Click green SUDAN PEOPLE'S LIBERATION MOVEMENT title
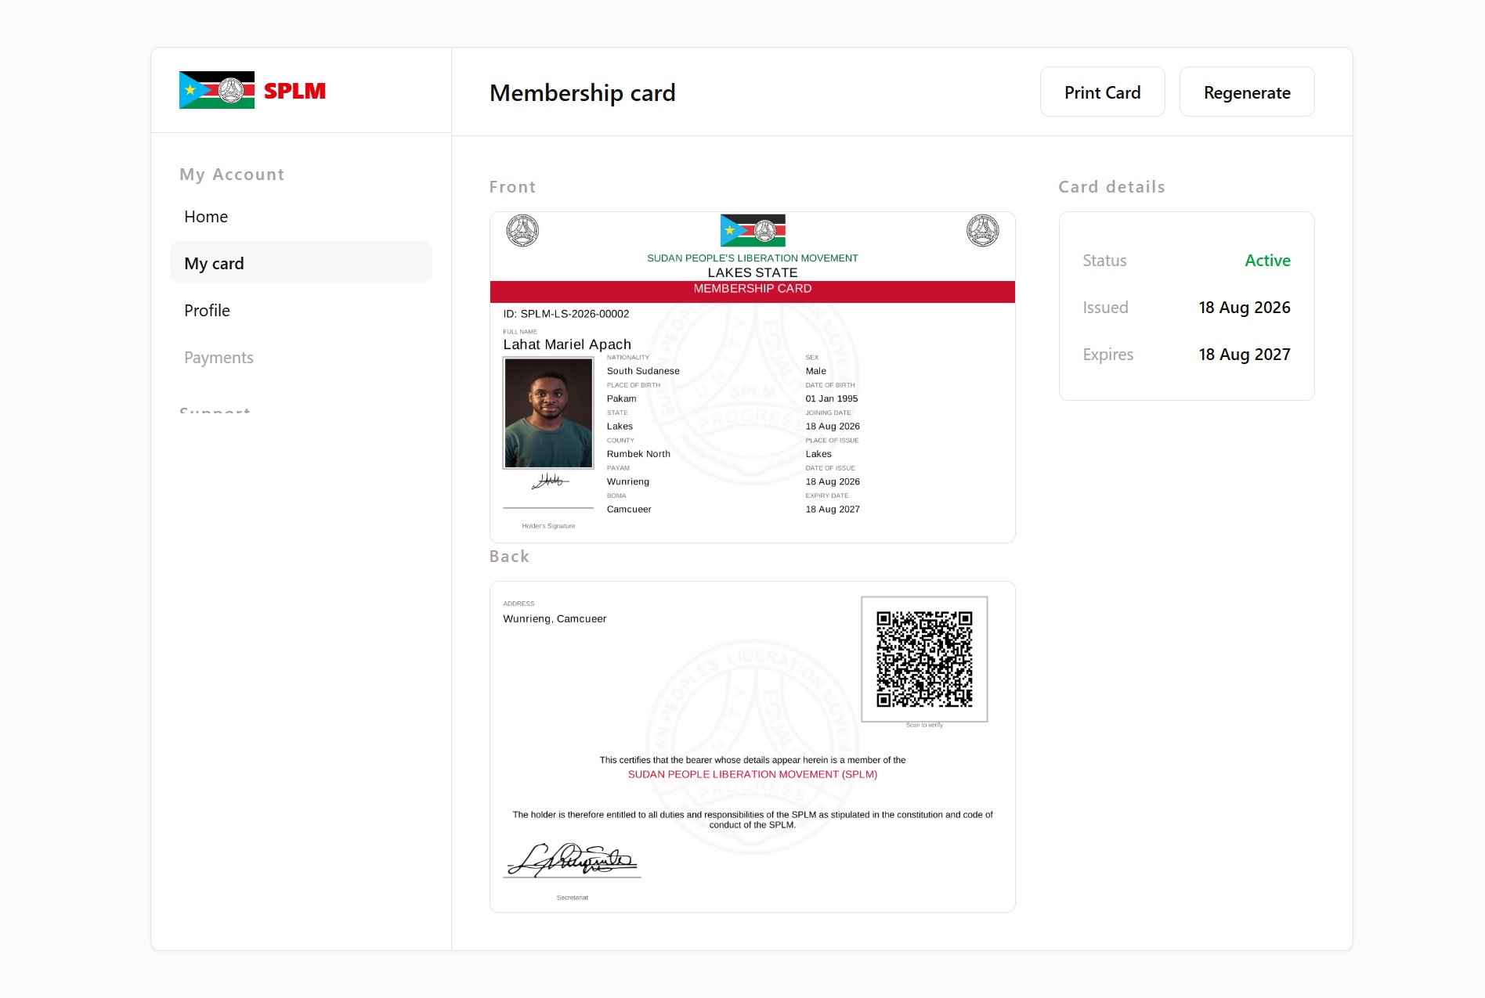This screenshot has height=998, width=1485. [753, 258]
